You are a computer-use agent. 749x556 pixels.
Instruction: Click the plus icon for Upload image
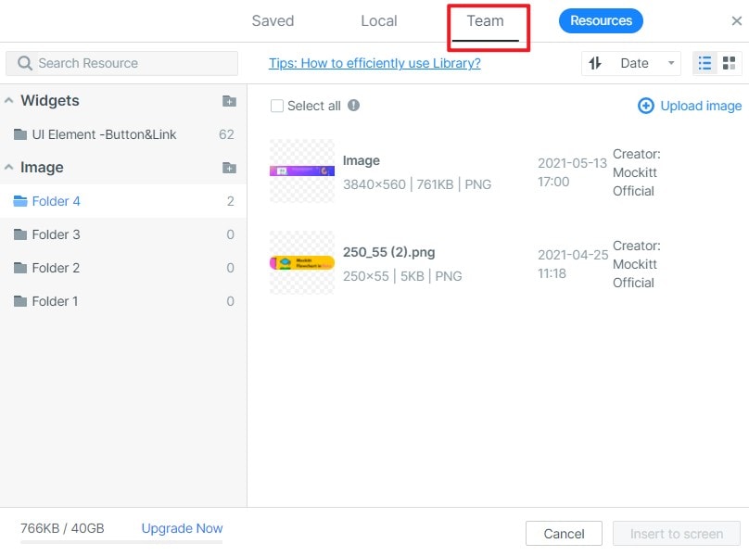click(646, 106)
